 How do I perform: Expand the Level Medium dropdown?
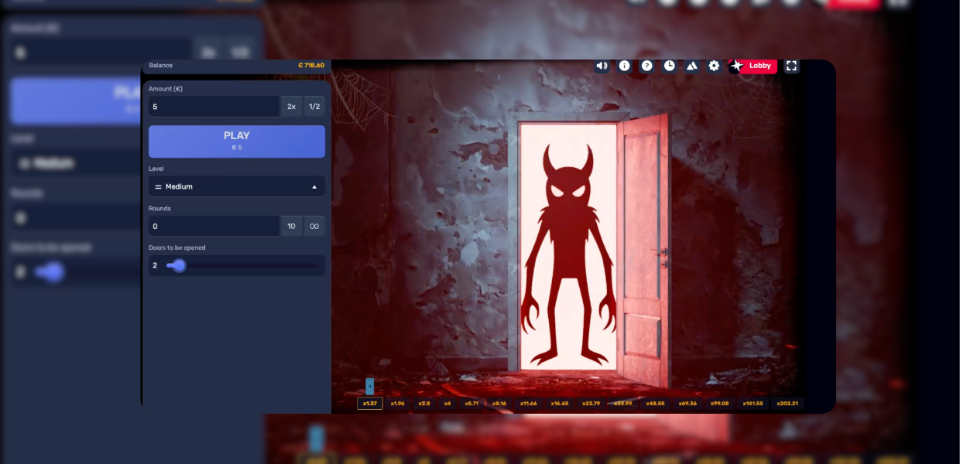237,186
